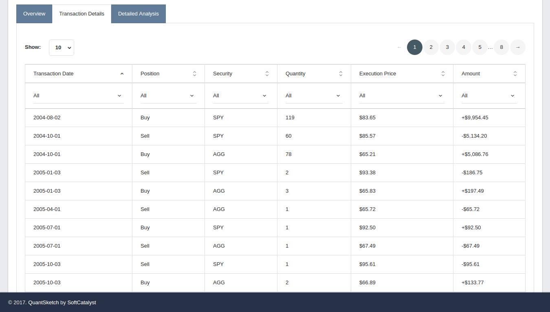Click the +$133.77 amount
The width and height of the screenshot is (550, 312).
click(473, 283)
